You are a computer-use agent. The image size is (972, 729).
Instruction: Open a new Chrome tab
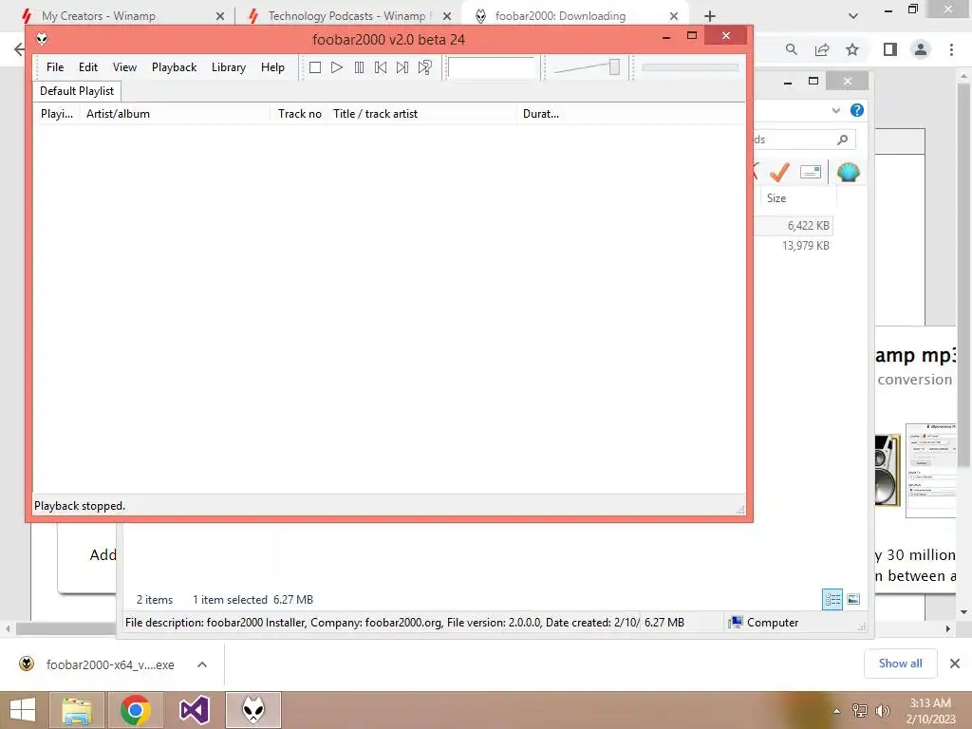(710, 16)
